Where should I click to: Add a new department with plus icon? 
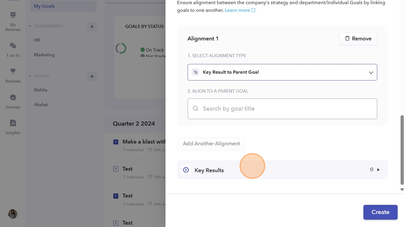[92, 26]
